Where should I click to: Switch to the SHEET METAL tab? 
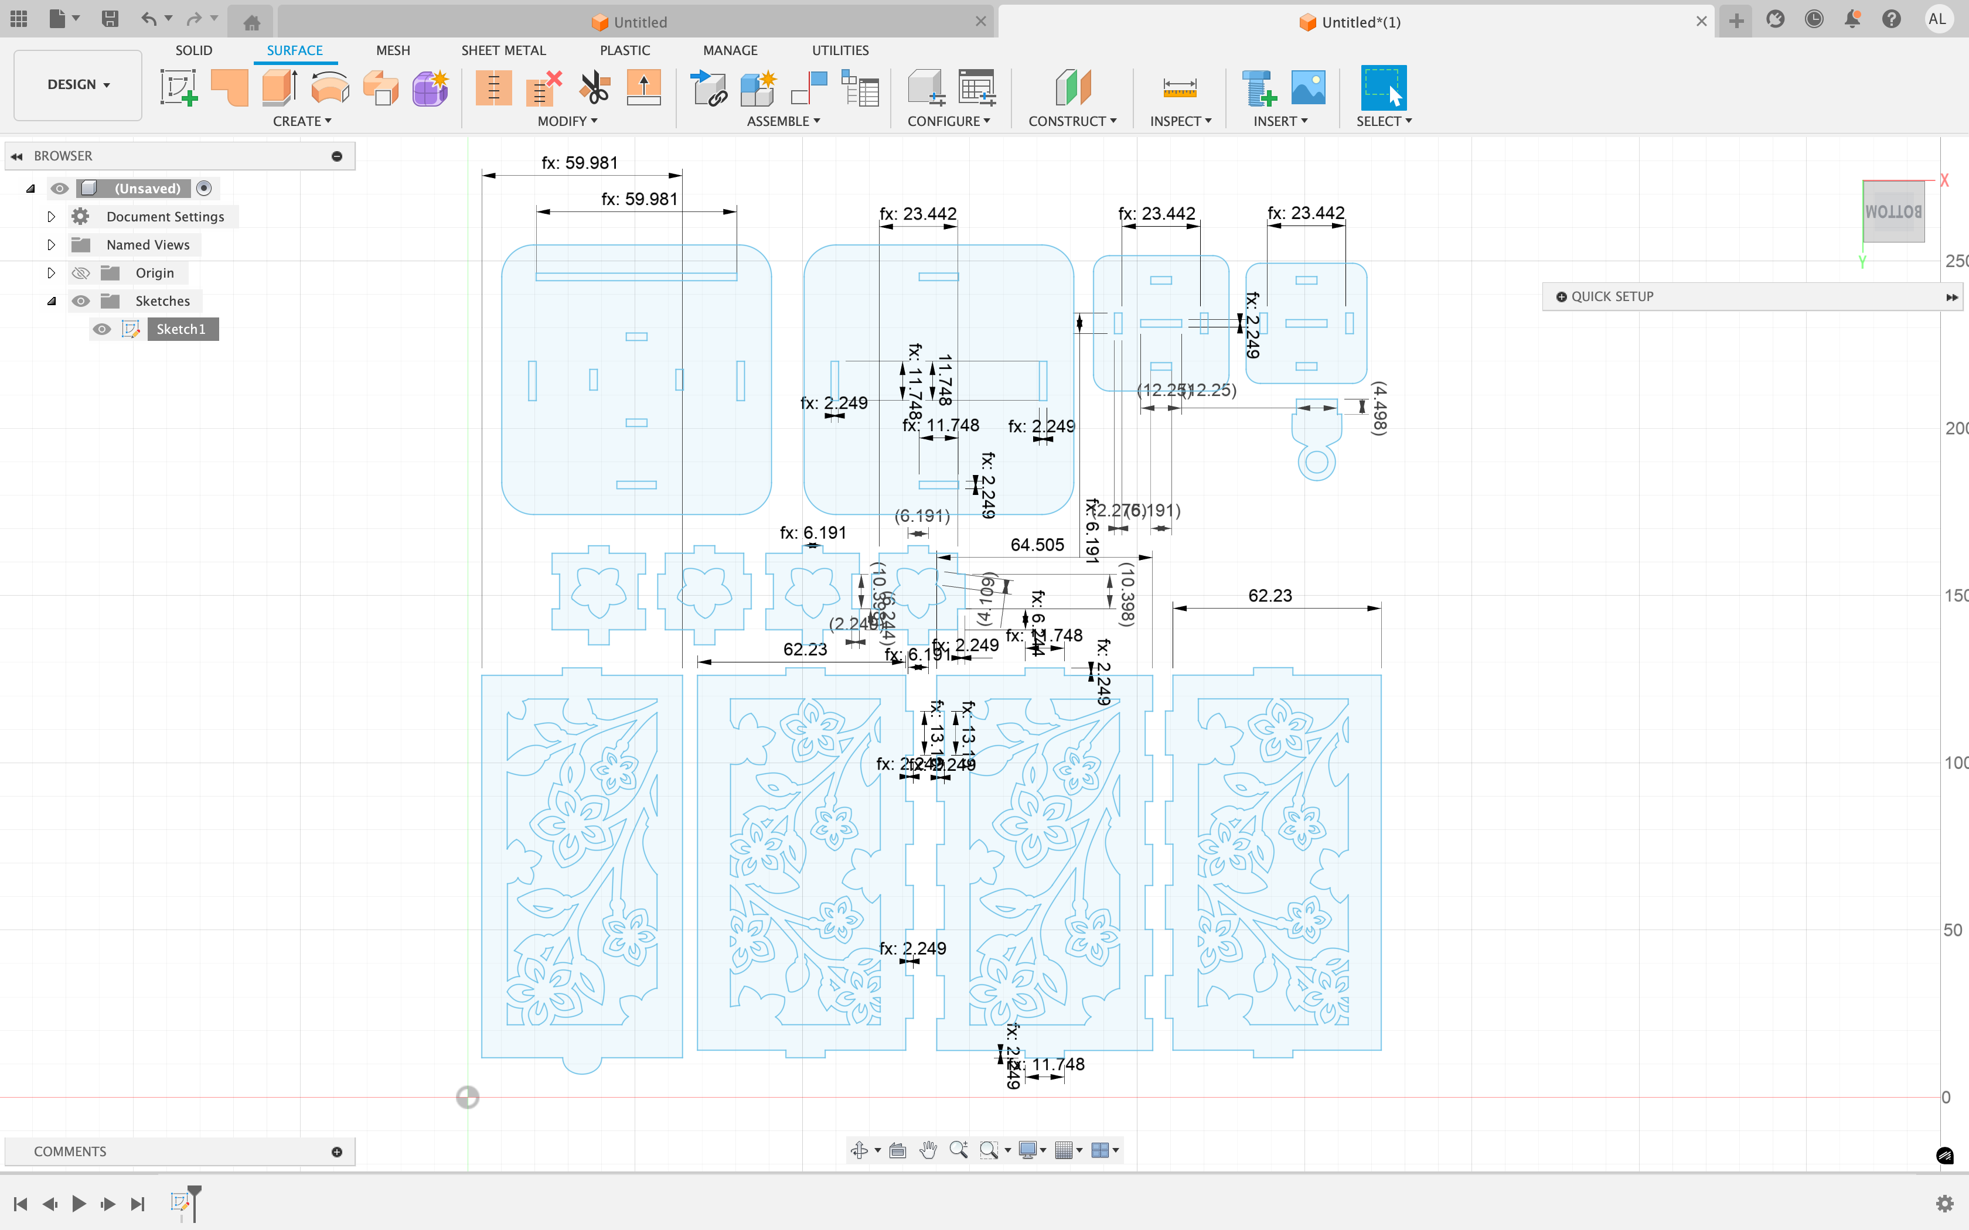pos(503,50)
